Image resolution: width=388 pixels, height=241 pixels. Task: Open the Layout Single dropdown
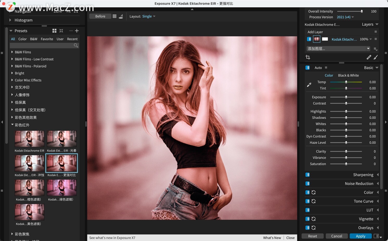pyautogui.click(x=149, y=16)
